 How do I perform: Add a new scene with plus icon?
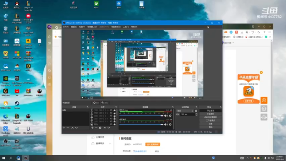[x=64, y=128]
